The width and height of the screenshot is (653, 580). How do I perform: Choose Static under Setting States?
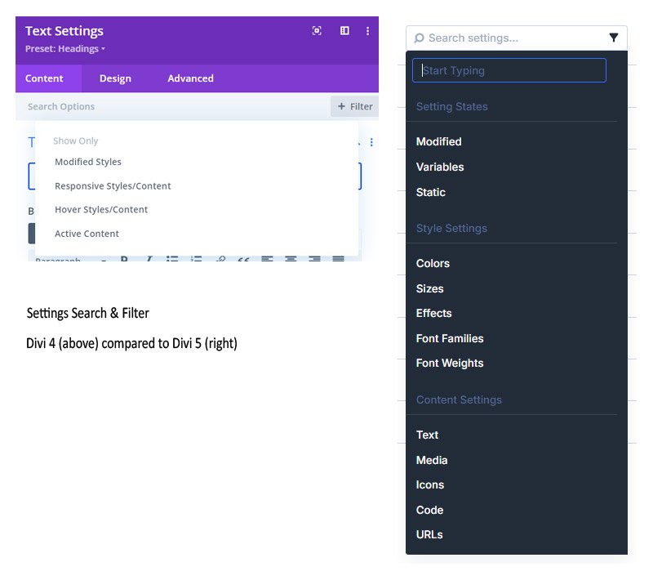431,193
